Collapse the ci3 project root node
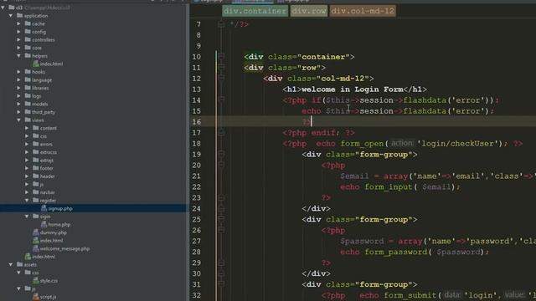The height and width of the screenshot is (301, 536). (x=3, y=8)
